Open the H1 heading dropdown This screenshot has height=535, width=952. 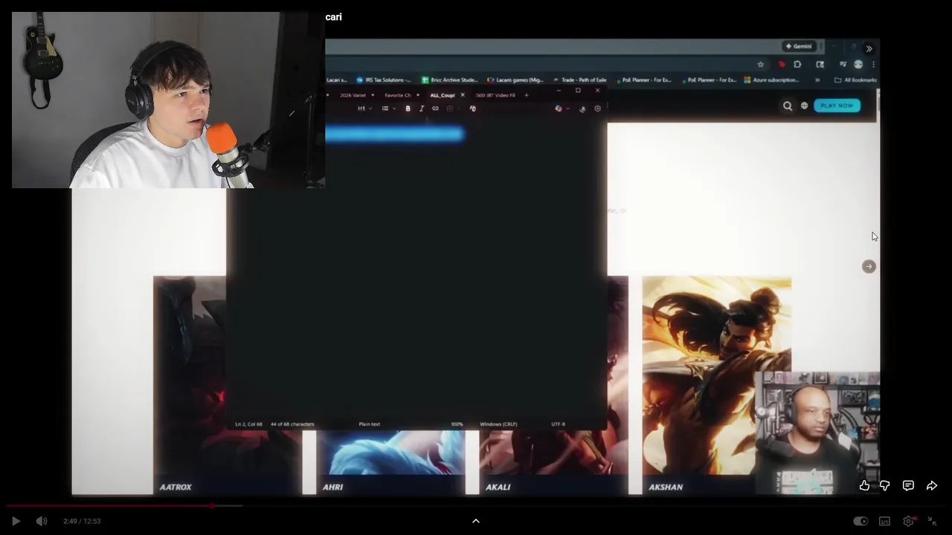(x=365, y=108)
